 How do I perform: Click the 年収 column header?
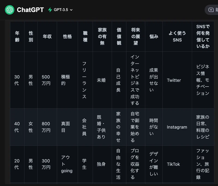[47, 36]
